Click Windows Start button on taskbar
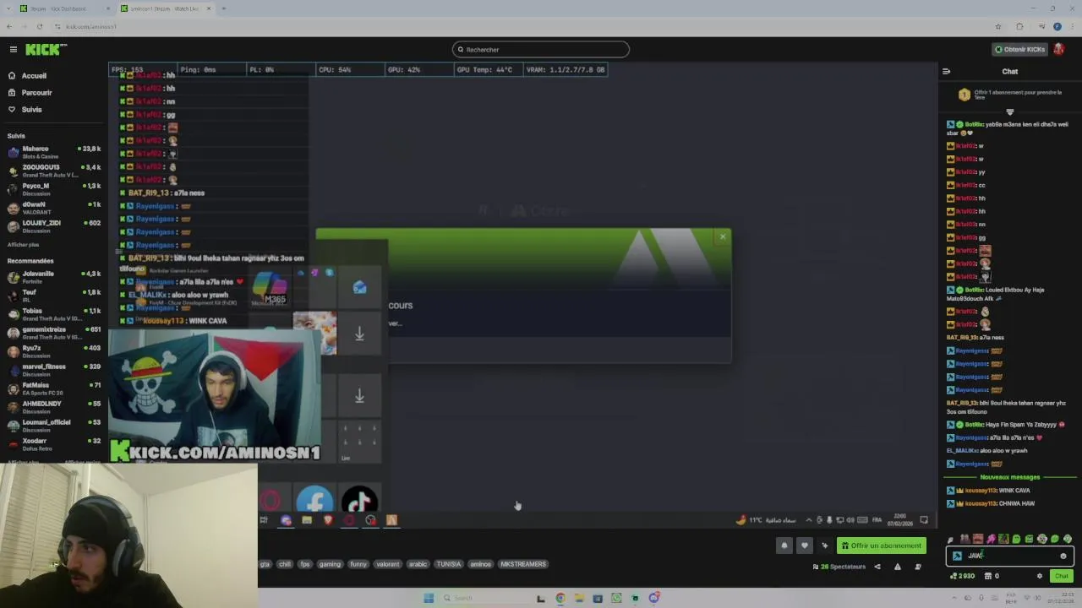This screenshot has height=608, width=1082. 429,598
